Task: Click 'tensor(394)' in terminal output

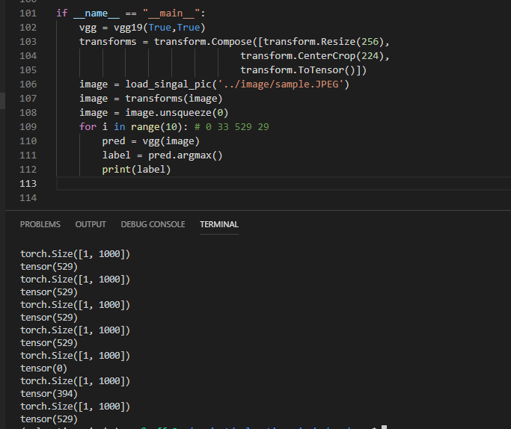Action: point(49,394)
